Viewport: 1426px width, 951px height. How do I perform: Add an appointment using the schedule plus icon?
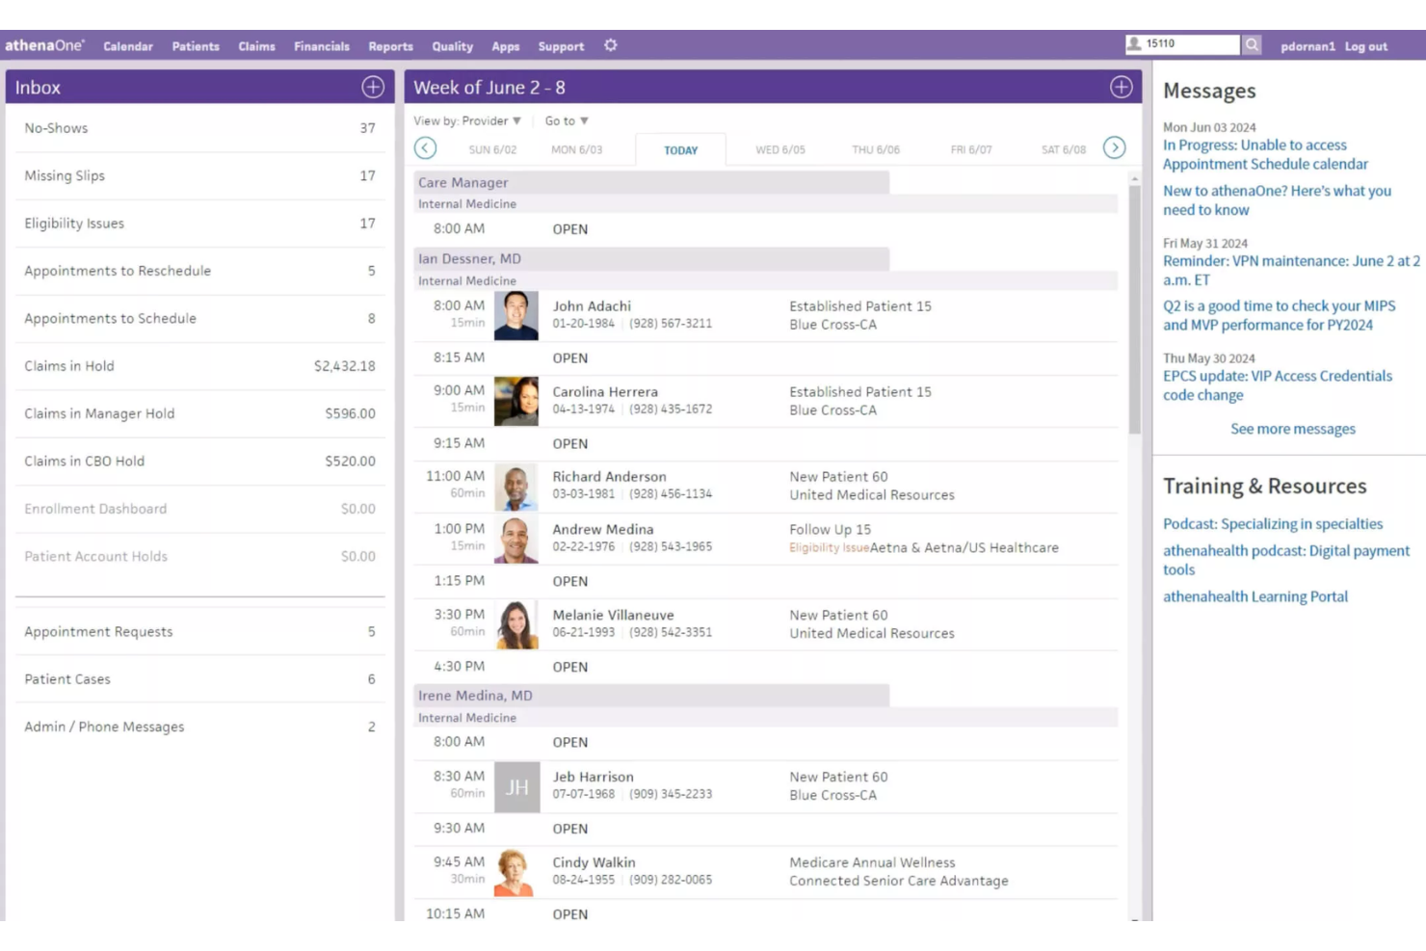click(x=1121, y=86)
